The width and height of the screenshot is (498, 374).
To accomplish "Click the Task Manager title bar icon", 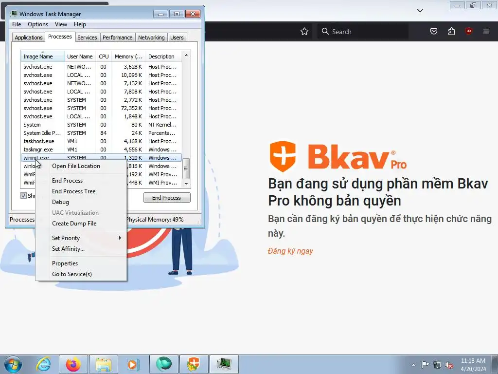I will pos(13,14).
